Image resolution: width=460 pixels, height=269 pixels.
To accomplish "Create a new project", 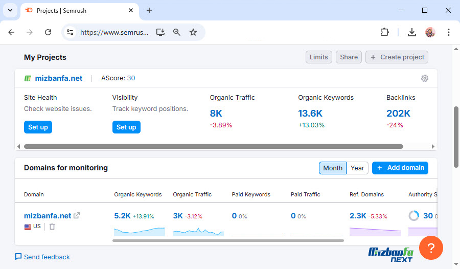I will (x=397, y=57).
